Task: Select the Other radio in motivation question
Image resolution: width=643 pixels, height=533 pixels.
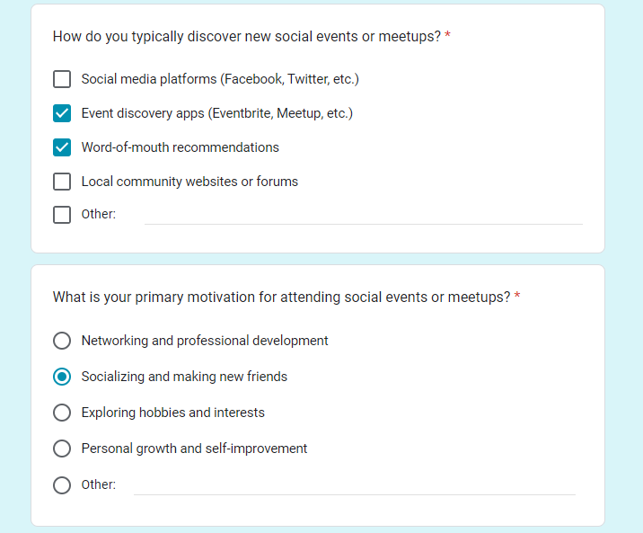Action: coord(62,484)
